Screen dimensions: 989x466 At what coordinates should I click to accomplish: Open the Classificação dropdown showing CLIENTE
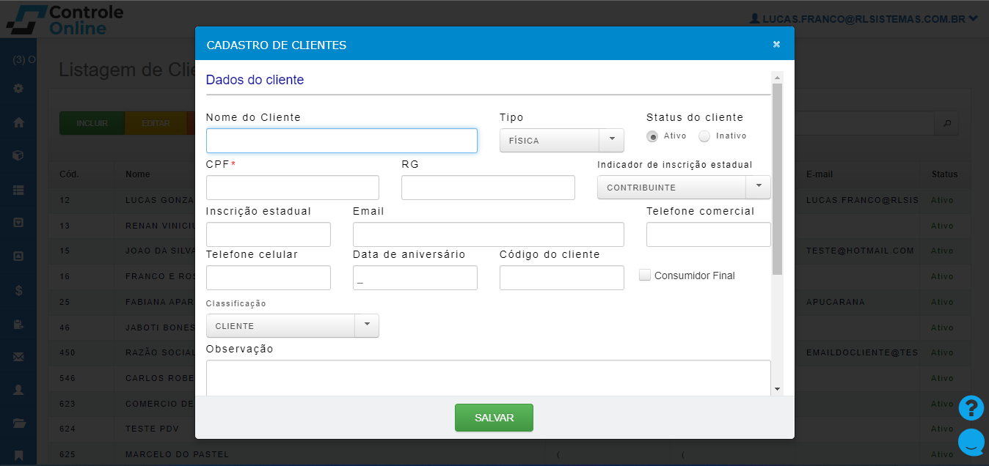pos(292,326)
